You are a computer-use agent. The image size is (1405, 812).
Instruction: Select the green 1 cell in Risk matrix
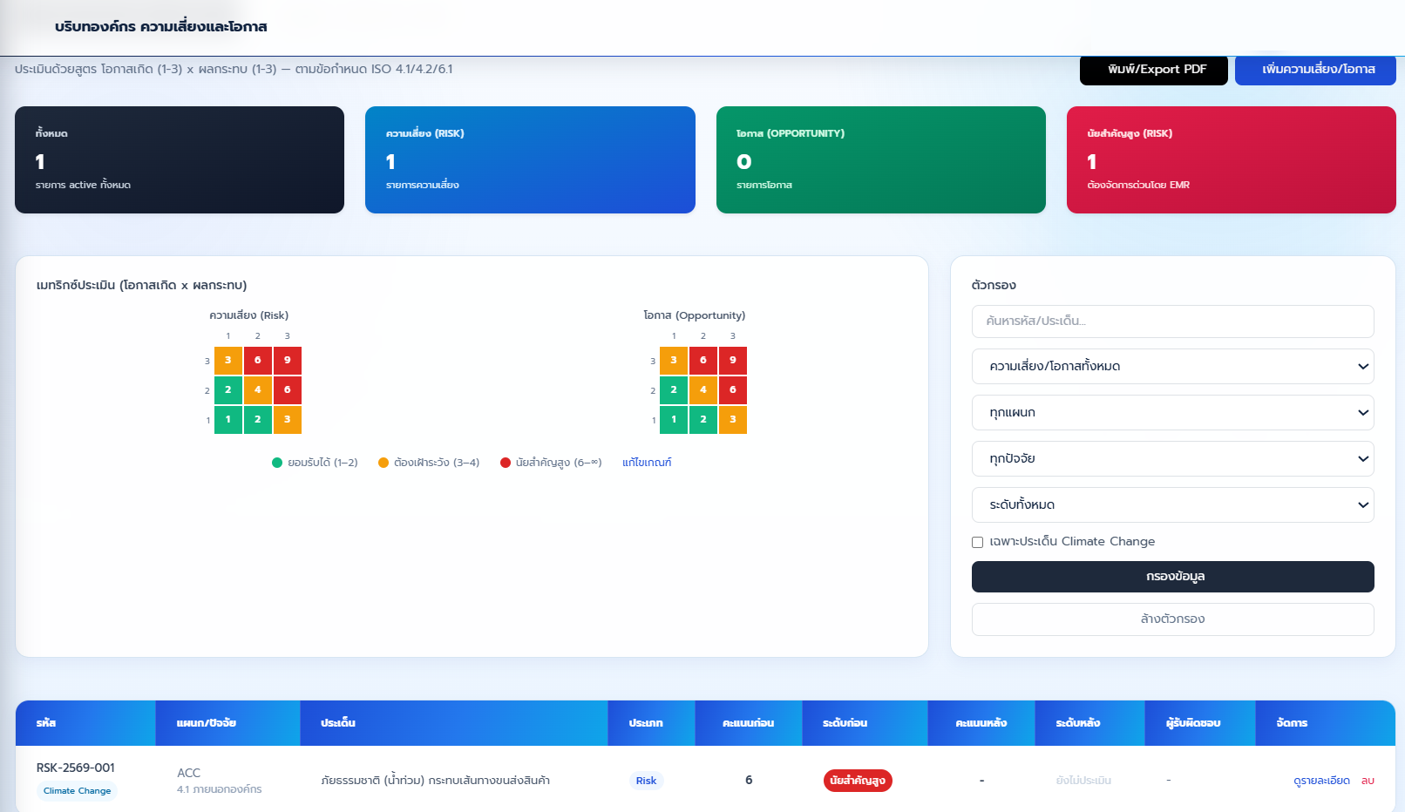click(x=228, y=419)
